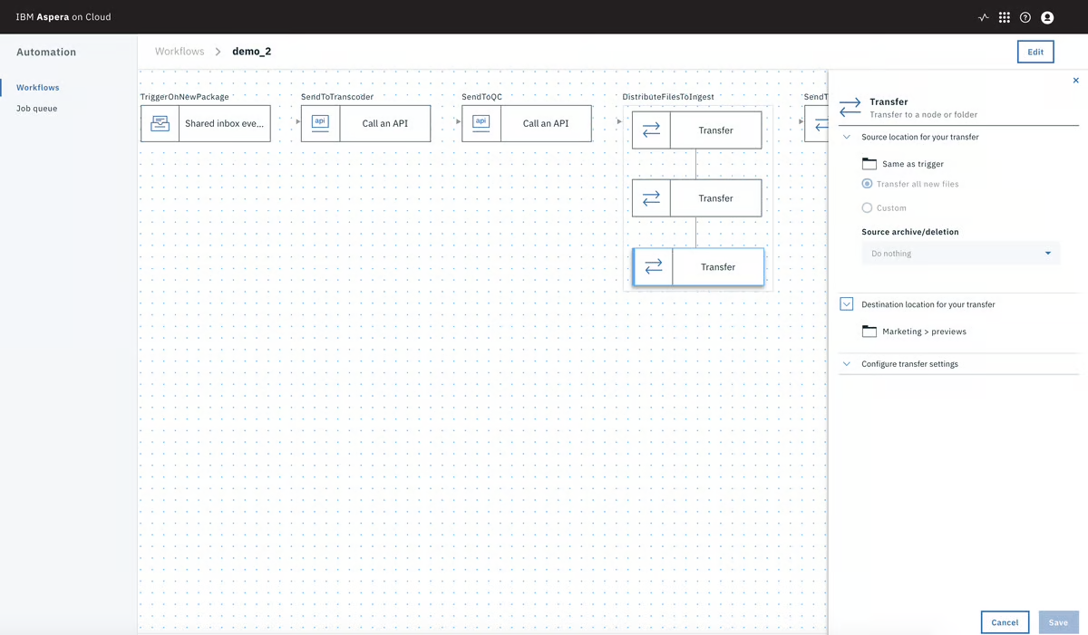Screen dimensions: 1088x635
Task: Open the app switcher grid icon
Action: coord(1005,16)
